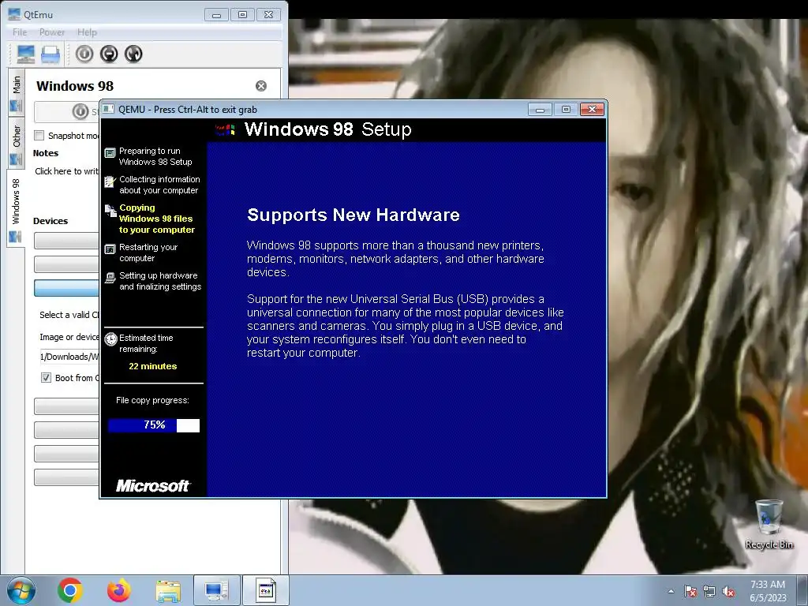Click the 'Preparing to run Windows 98 Setup' step icon
The height and width of the screenshot is (606, 808).
[x=110, y=153]
